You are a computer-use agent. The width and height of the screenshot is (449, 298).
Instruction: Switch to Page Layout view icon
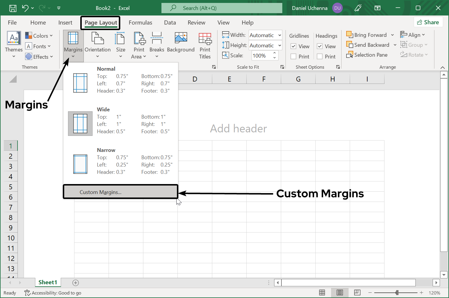tap(340, 292)
